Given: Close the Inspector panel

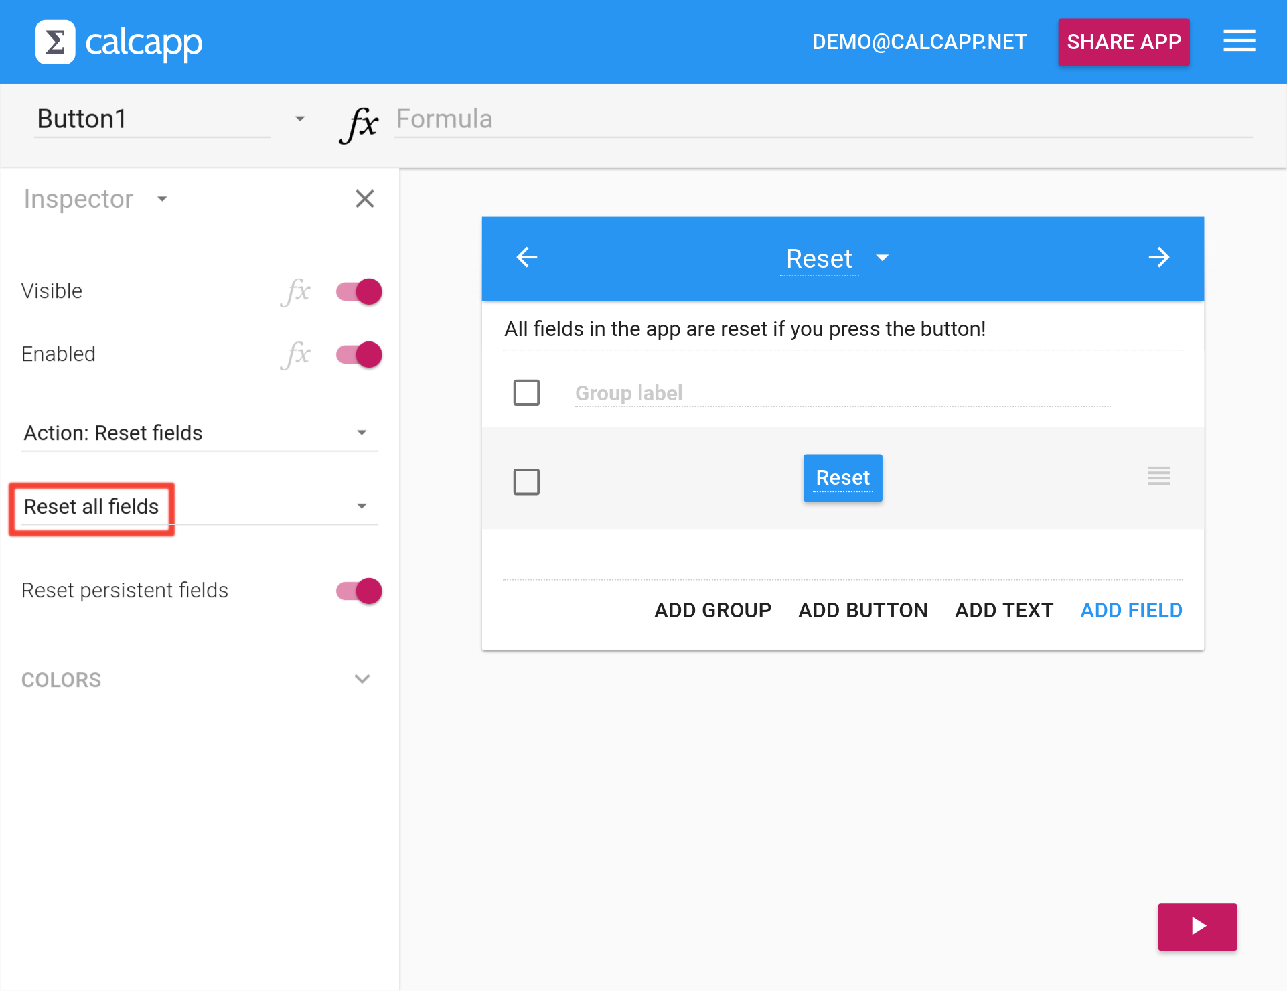Looking at the screenshot, I should 365,199.
